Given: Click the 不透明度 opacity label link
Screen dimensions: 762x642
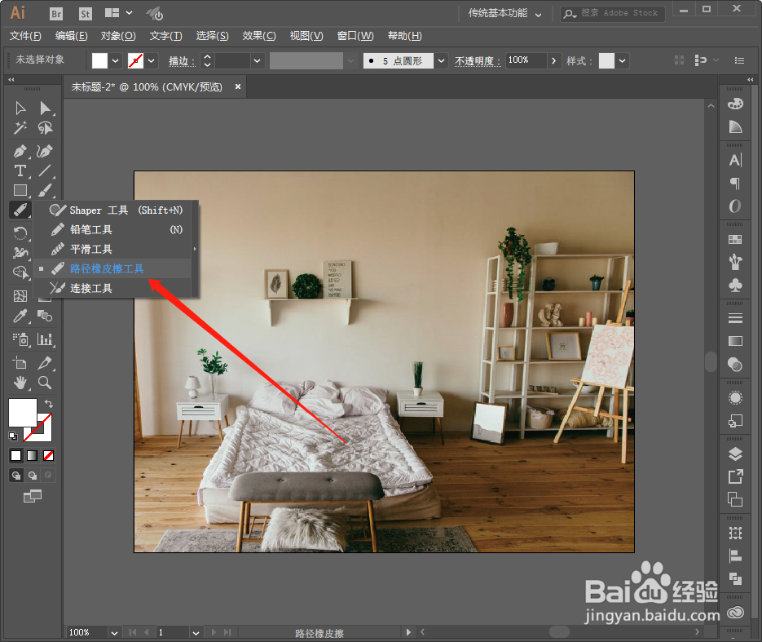Looking at the screenshot, I should [x=477, y=61].
